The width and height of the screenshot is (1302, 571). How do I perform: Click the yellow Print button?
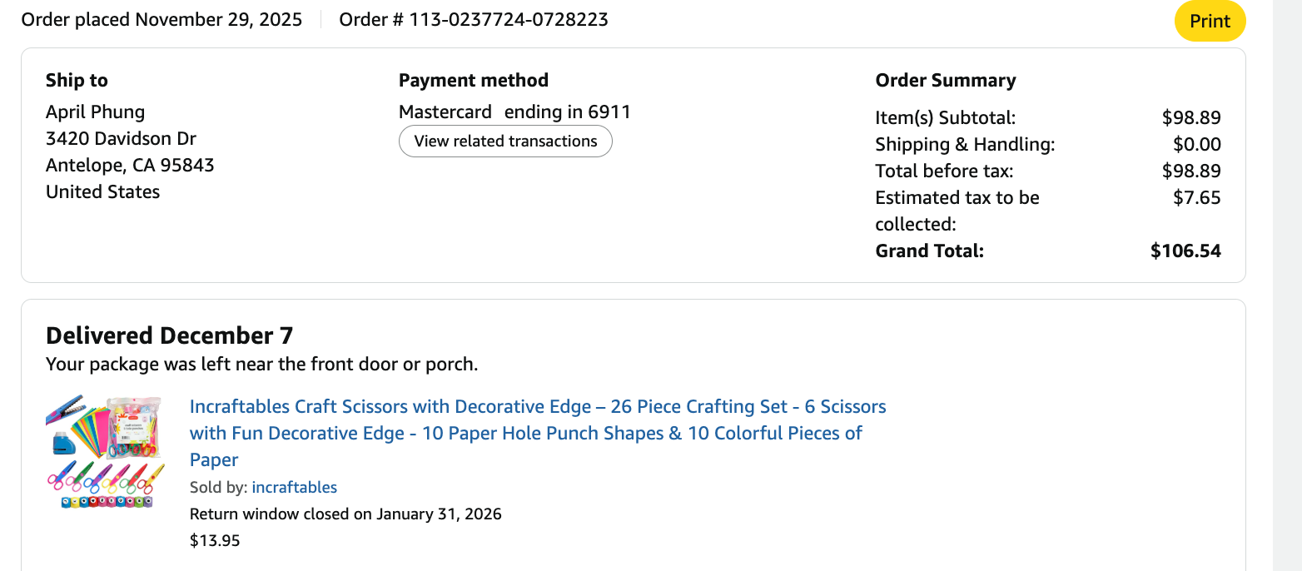pyautogui.click(x=1210, y=21)
